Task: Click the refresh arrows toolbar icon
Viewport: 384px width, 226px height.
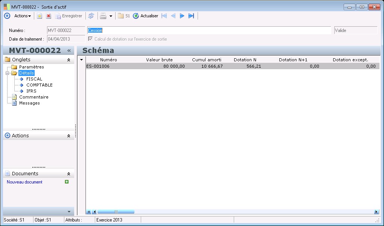Action: [91, 16]
